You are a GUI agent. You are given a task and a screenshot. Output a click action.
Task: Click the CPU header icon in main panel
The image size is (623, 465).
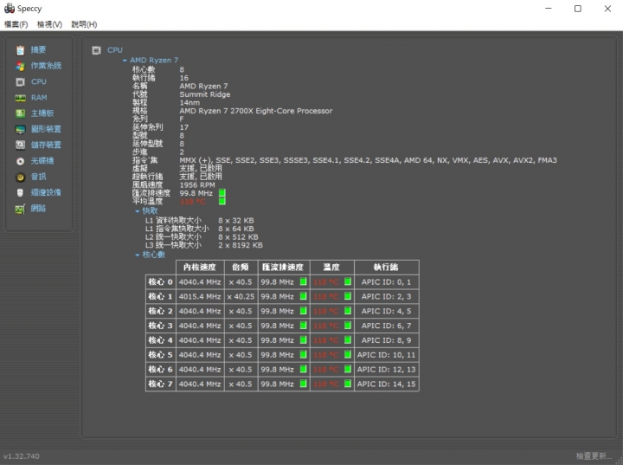[x=96, y=50]
